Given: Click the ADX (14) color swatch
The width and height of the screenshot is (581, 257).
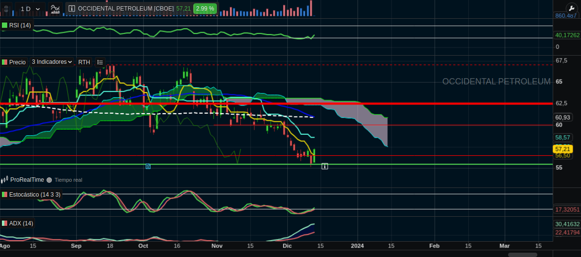Looking at the screenshot, I should [x=5, y=223].
